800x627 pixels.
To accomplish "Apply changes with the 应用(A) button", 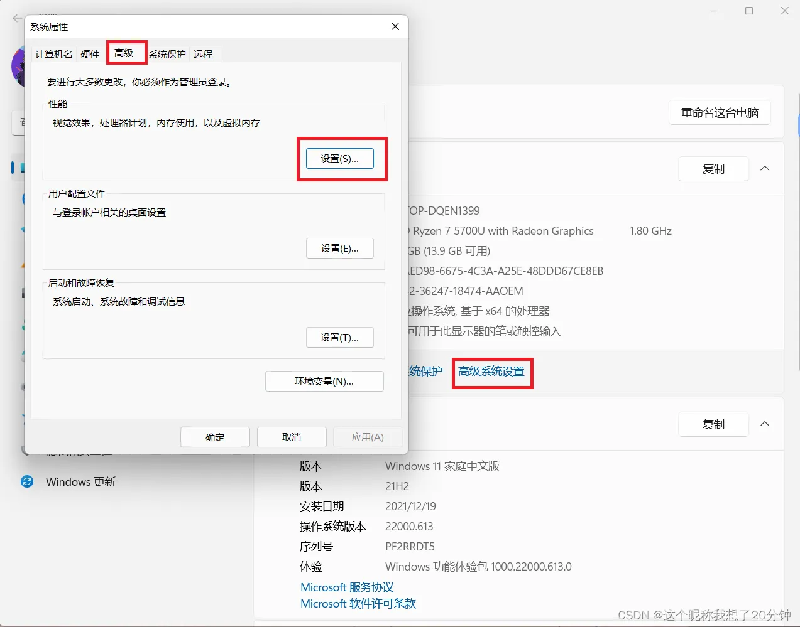I will pyautogui.click(x=368, y=437).
